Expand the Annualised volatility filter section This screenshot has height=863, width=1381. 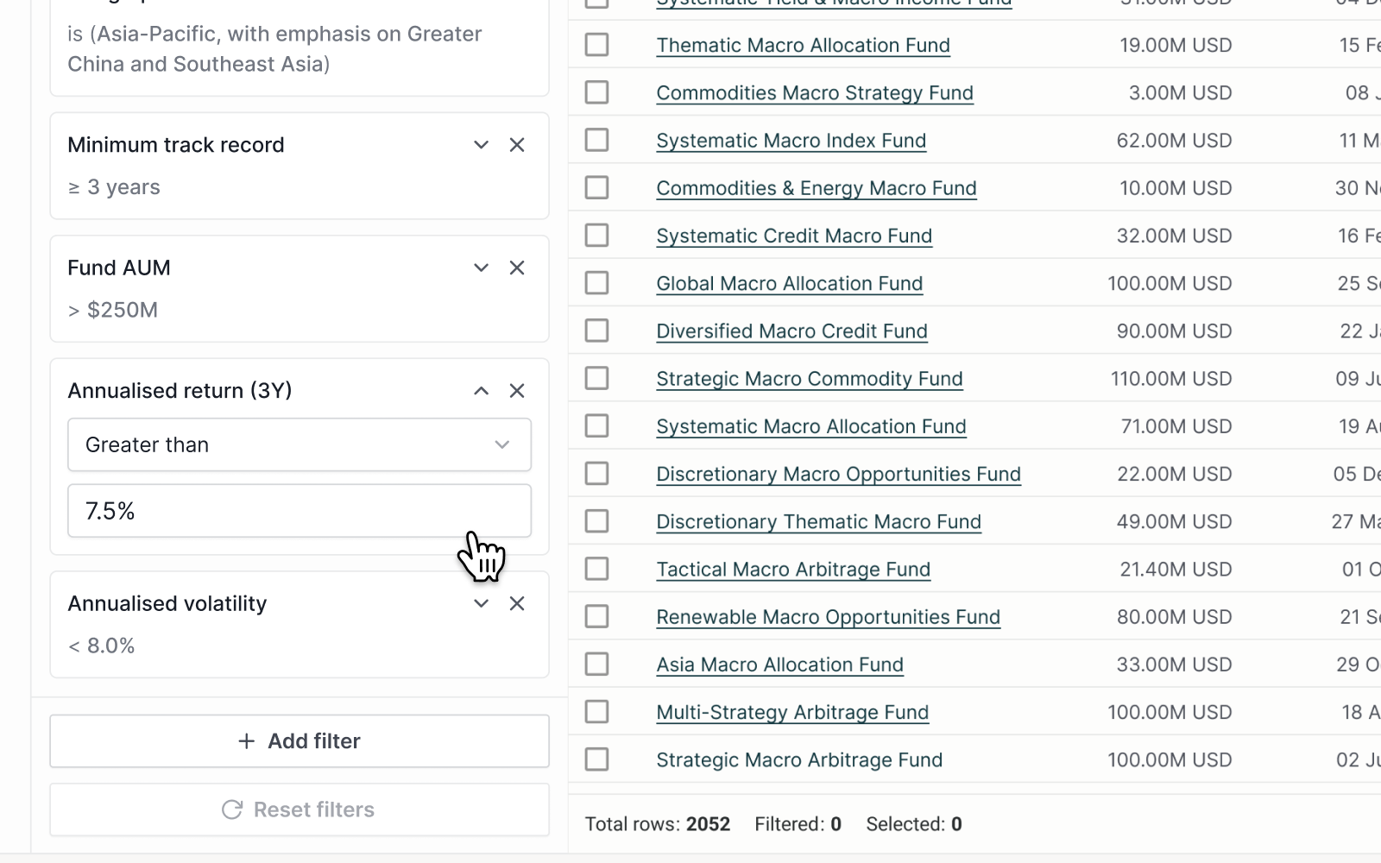[x=481, y=603]
